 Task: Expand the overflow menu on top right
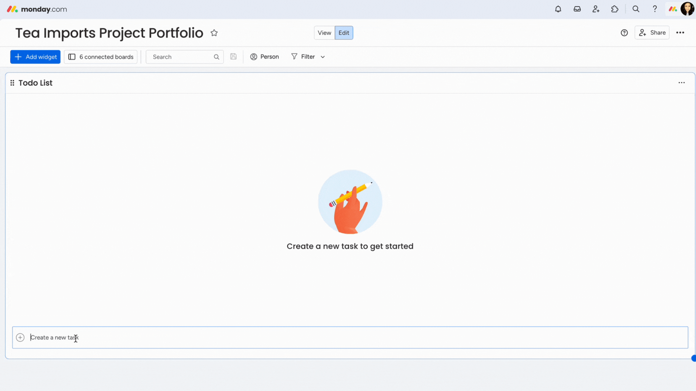tap(680, 33)
